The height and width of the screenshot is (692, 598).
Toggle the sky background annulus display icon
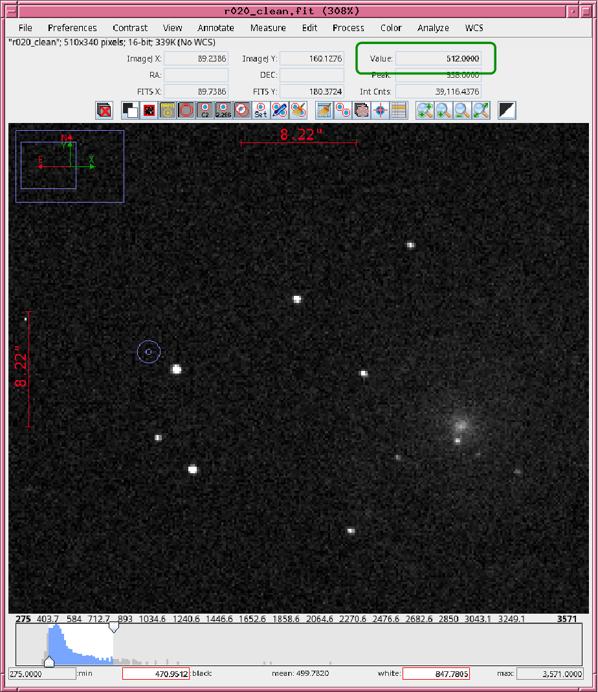(186, 111)
